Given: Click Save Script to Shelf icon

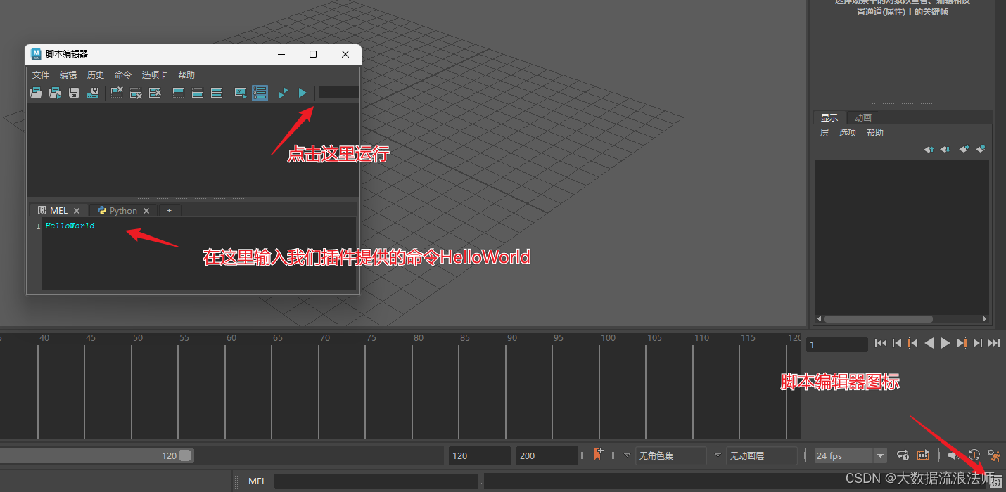Looking at the screenshot, I should tap(93, 93).
